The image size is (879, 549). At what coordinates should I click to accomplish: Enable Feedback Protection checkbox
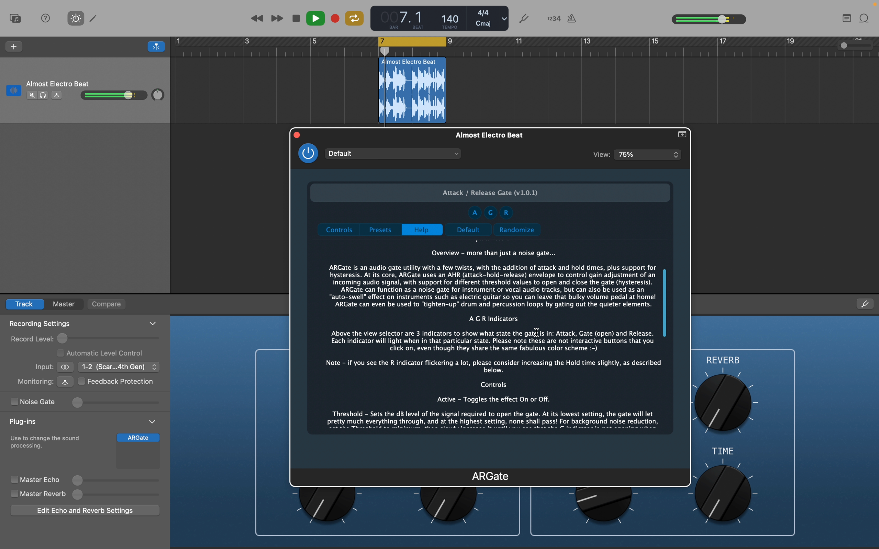click(x=82, y=382)
